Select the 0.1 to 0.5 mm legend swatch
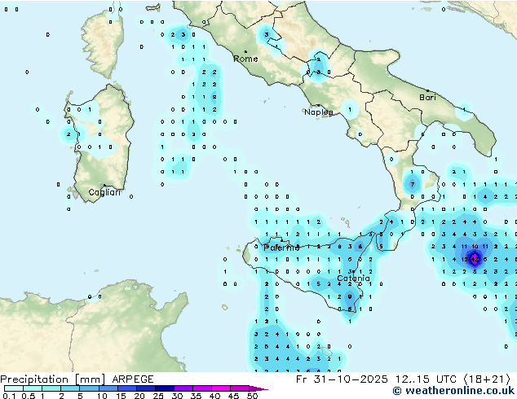The width and height of the screenshot is (517, 399). tap(14, 388)
